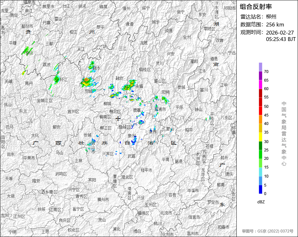Viewport: 298px width, 237px height.
Task: Click the radar echo above the 融水 label
Action: [x=92, y=64]
